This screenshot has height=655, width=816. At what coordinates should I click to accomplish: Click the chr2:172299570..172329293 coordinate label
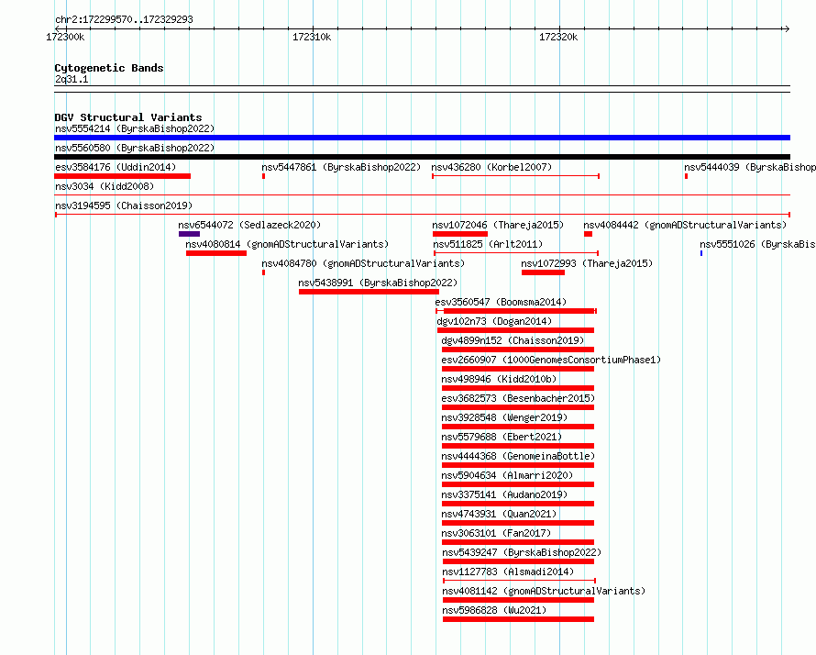pyautogui.click(x=124, y=19)
